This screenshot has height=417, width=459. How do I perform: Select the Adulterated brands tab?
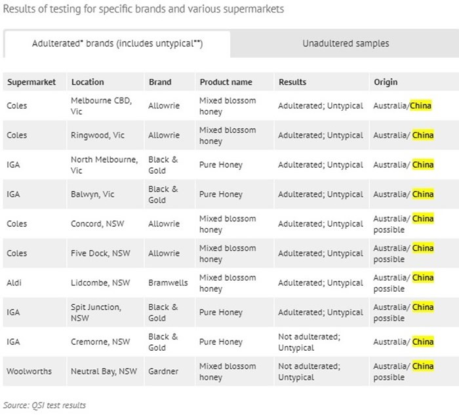(117, 43)
